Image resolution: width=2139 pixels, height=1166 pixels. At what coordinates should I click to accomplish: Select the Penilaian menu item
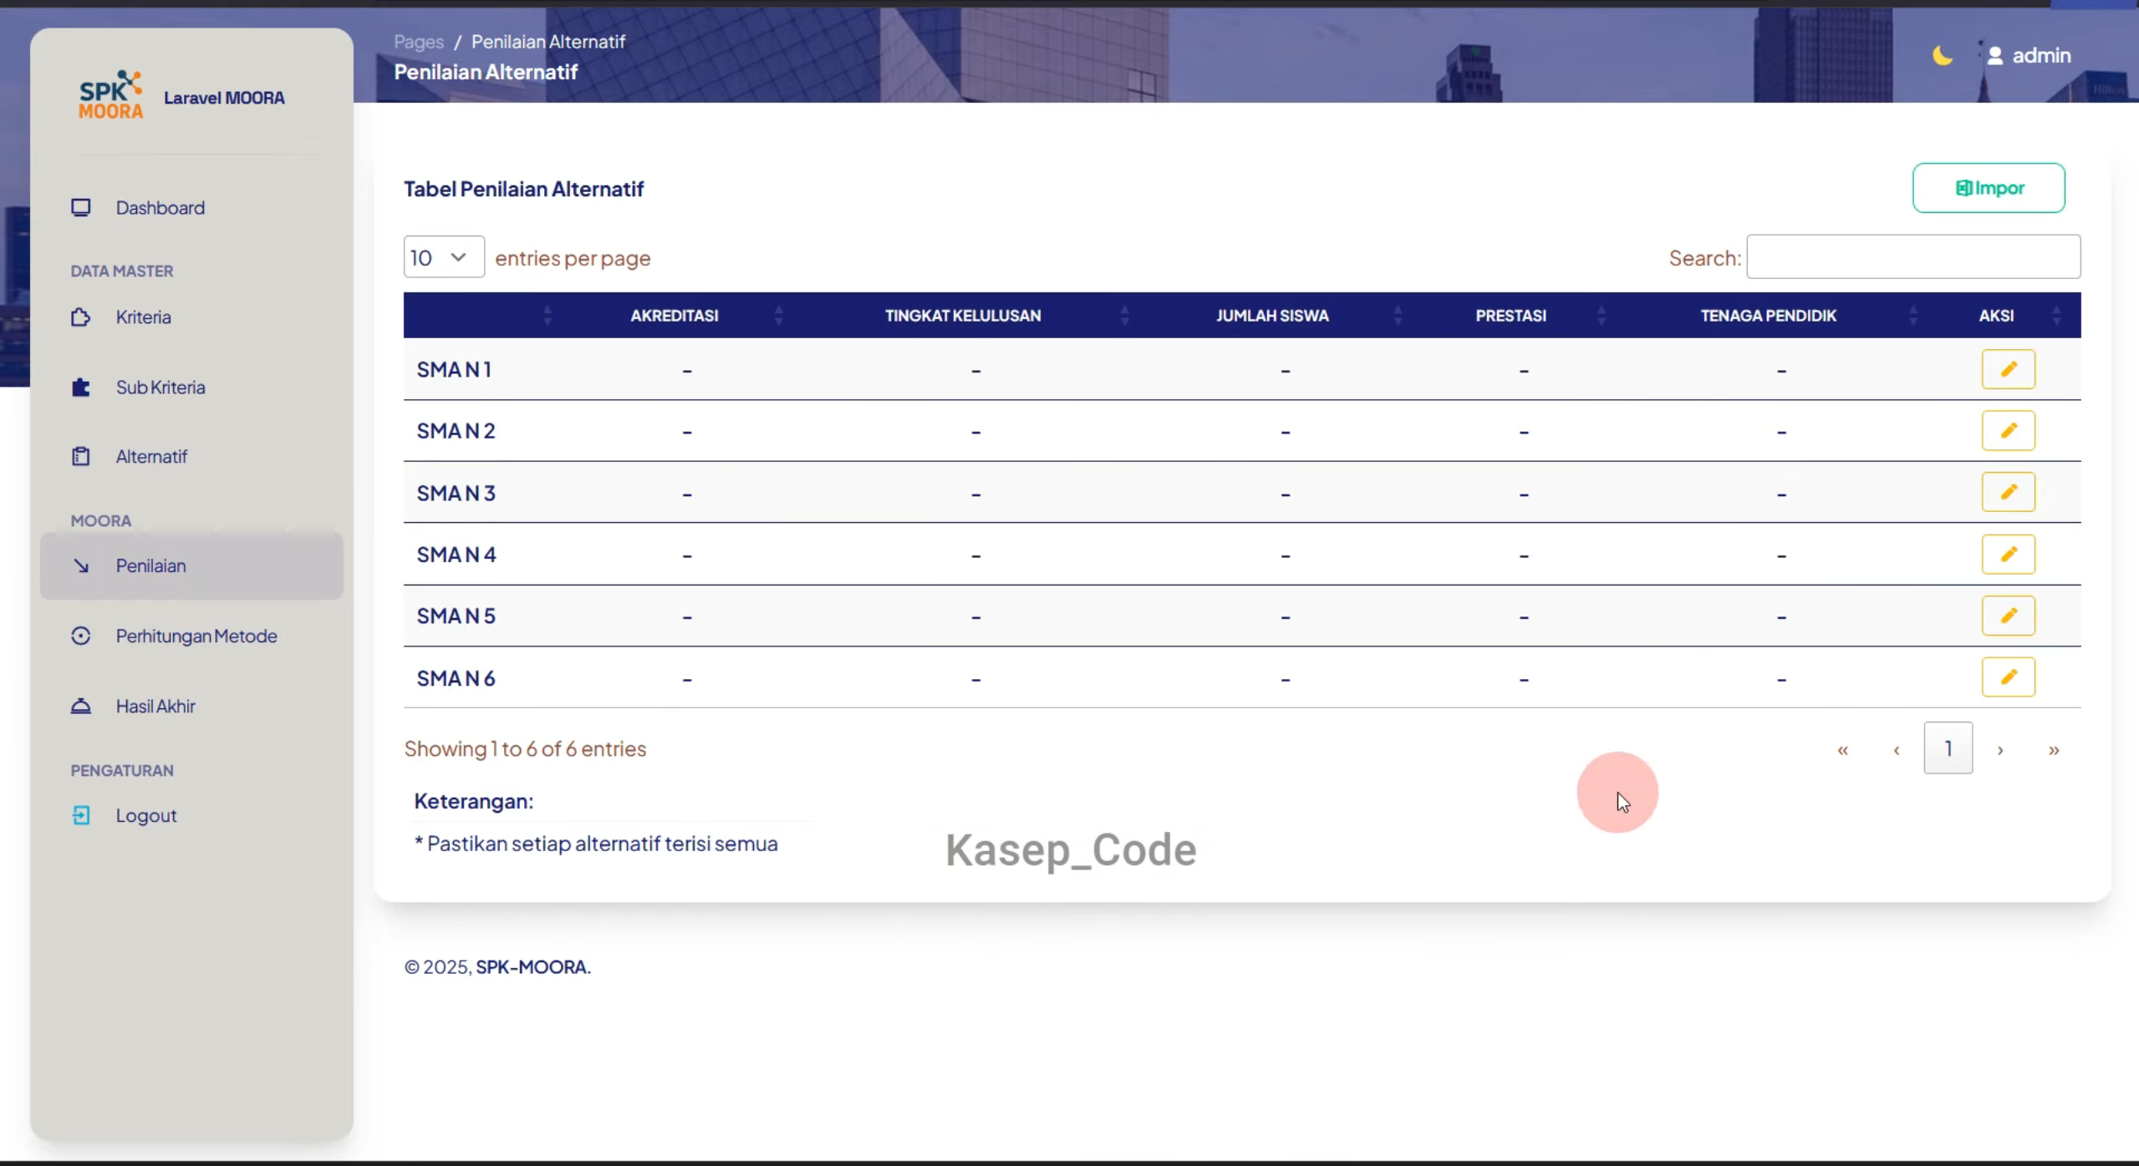(191, 566)
